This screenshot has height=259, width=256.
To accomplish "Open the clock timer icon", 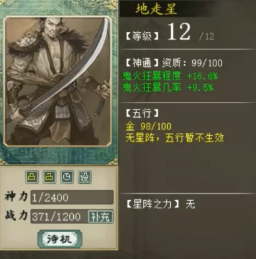I will (67, 177).
